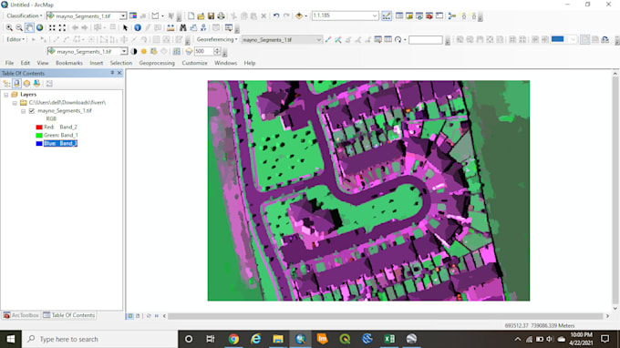Close the Table Of Contents panel
The width and height of the screenshot is (620, 348).
click(x=119, y=73)
